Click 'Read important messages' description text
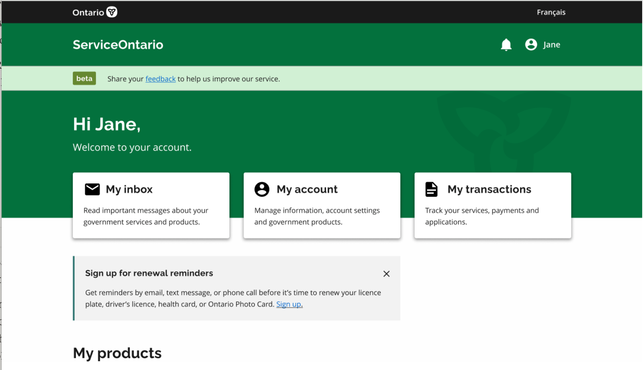Viewport: 643px width, 370px height. click(x=146, y=216)
